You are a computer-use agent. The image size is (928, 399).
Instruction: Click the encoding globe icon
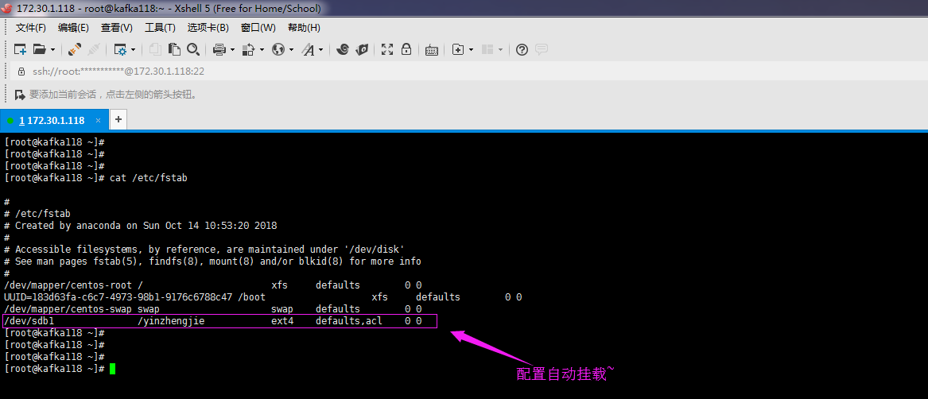click(x=278, y=50)
